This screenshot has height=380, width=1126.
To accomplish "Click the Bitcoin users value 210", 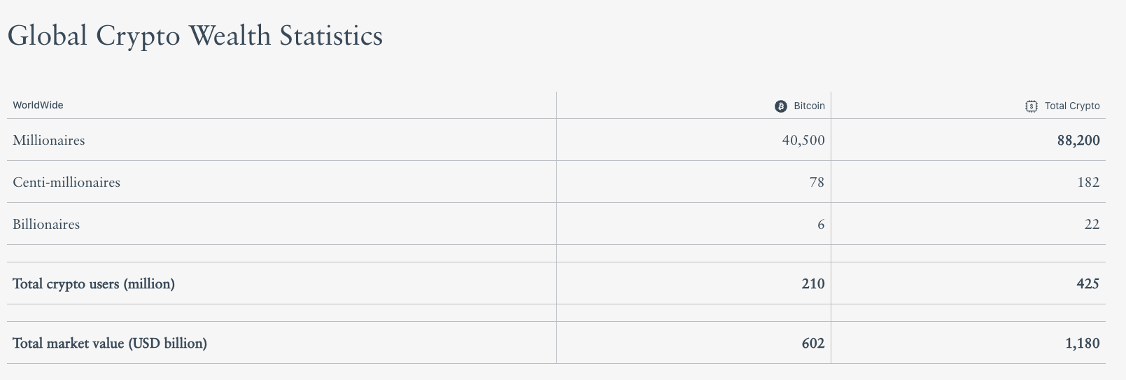I will point(813,284).
